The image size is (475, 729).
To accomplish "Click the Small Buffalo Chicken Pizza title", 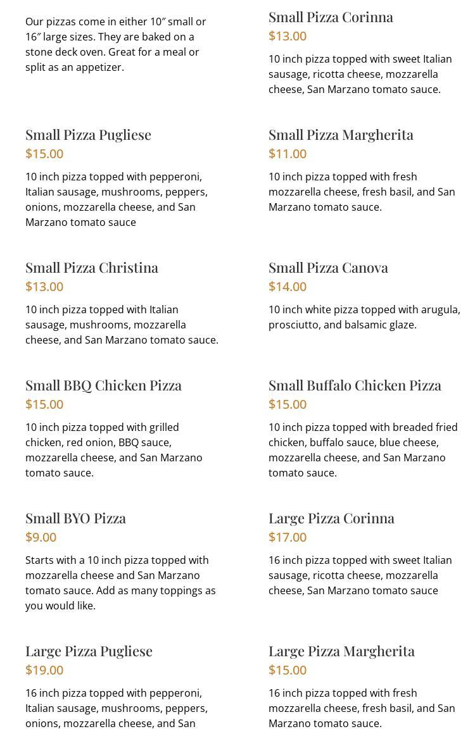I will [x=355, y=385].
